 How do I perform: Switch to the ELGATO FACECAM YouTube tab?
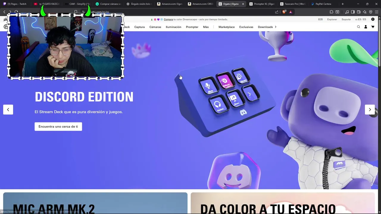point(46,4)
